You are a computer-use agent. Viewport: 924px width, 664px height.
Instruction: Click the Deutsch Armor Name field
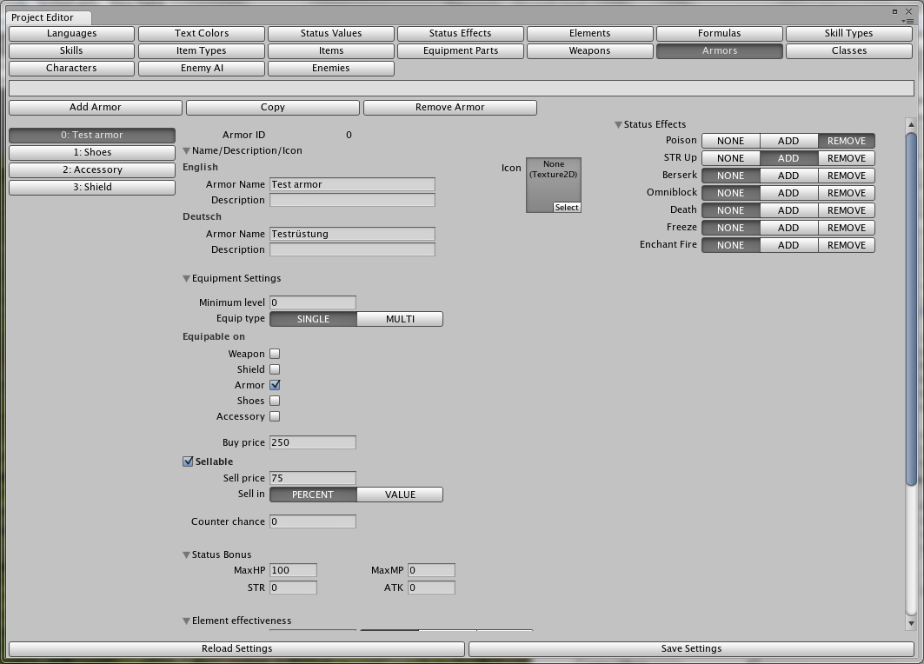coord(352,234)
